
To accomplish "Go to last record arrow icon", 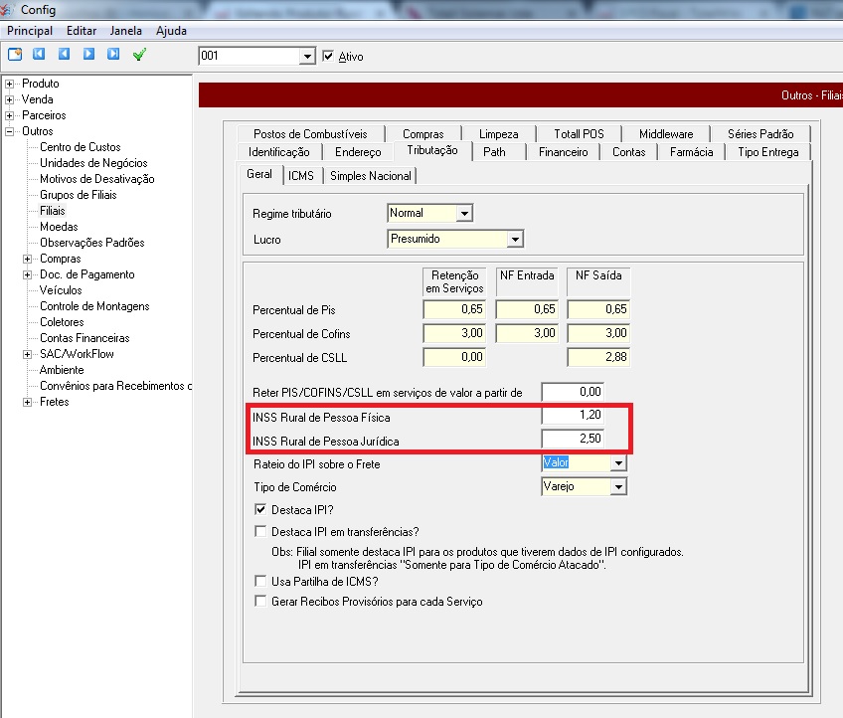I will click(x=113, y=54).
